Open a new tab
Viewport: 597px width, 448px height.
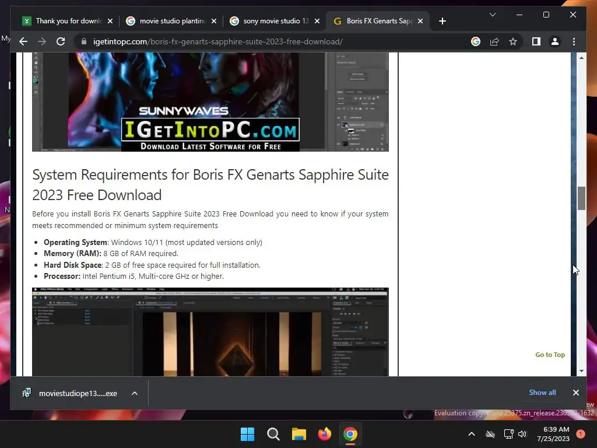pos(442,21)
